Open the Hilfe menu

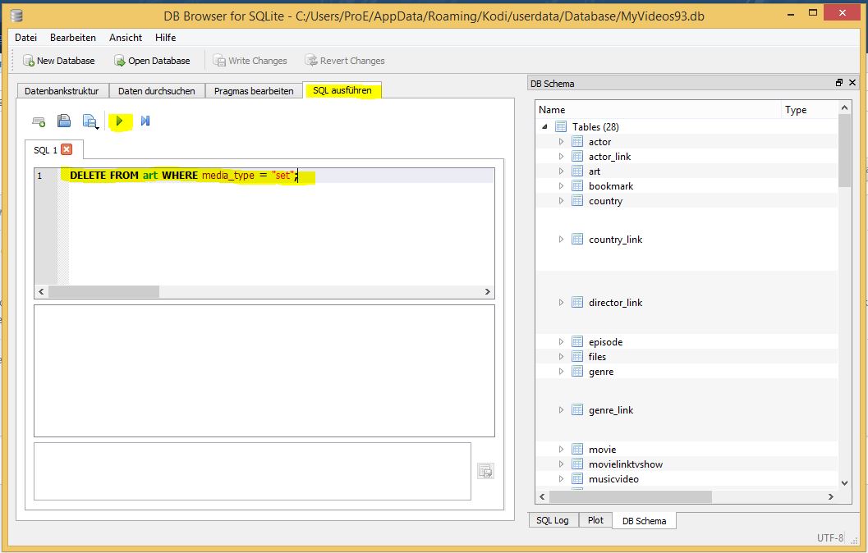[166, 38]
